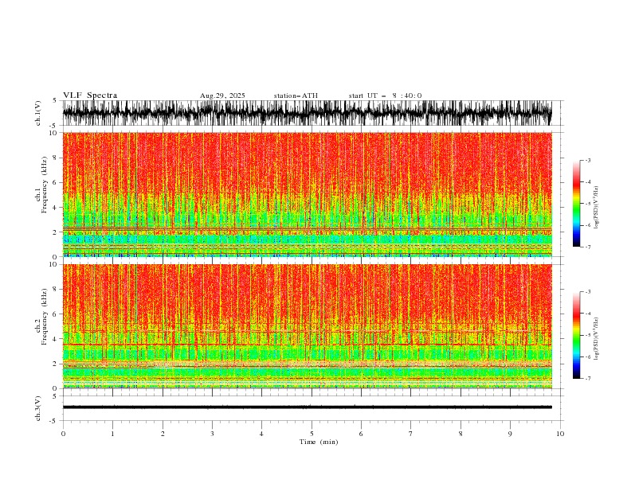
Task: Select the date 'Aug.29, 2025'
Action: coord(222,95)
